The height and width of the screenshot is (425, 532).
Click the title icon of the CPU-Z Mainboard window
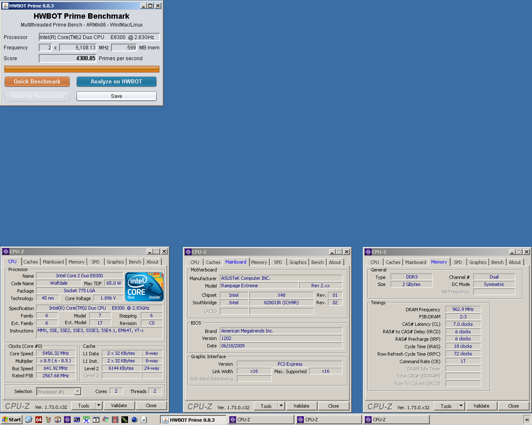(x=188, y=252)
